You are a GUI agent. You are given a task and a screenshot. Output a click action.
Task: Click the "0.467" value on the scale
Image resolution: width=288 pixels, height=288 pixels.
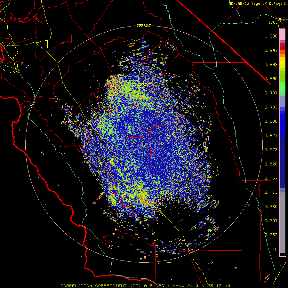[x=271, y=178]
